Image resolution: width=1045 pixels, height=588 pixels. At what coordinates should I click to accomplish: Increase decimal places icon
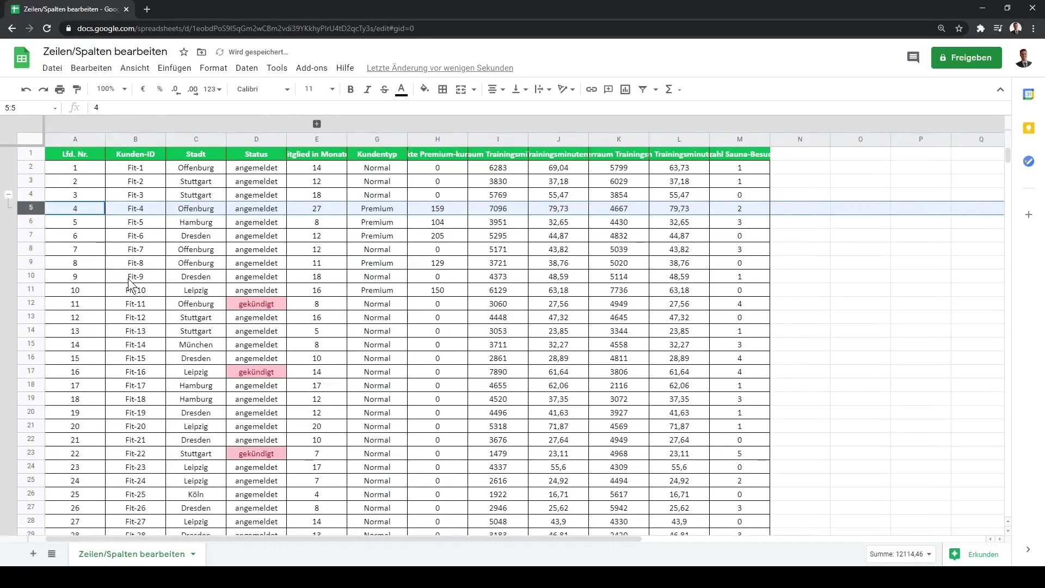click(193, 89)
